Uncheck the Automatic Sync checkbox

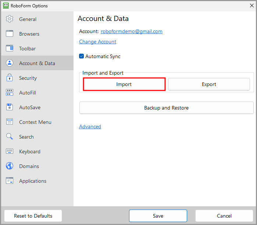click(82, 56)
